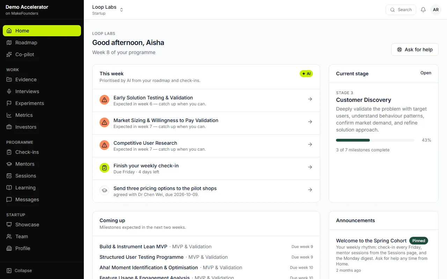The image size is (447, 279).
Task: Click the Interviews microphone icon
Action: (9, 91)
